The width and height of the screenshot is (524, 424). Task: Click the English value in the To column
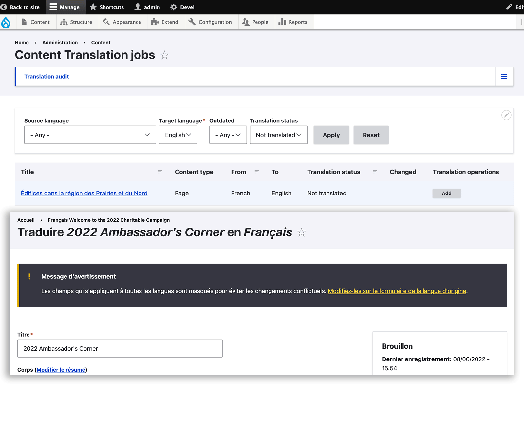click(281, 193)
